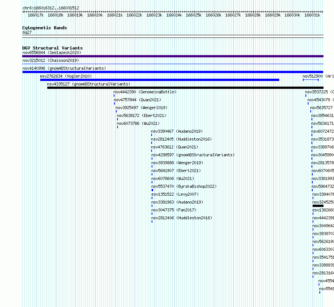Click nsv4335127 (gnomADStructuralVariants) label

pyautogui.click(x=89, y=84)
